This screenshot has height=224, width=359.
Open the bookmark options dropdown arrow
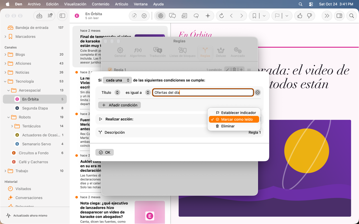click(264, 16)
